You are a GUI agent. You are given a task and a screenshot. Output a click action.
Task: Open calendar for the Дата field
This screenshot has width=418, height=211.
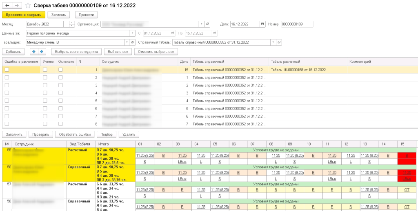(262, 24)
